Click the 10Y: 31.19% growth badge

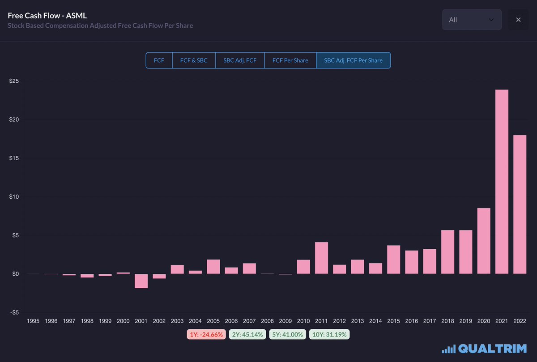point(329,334)
